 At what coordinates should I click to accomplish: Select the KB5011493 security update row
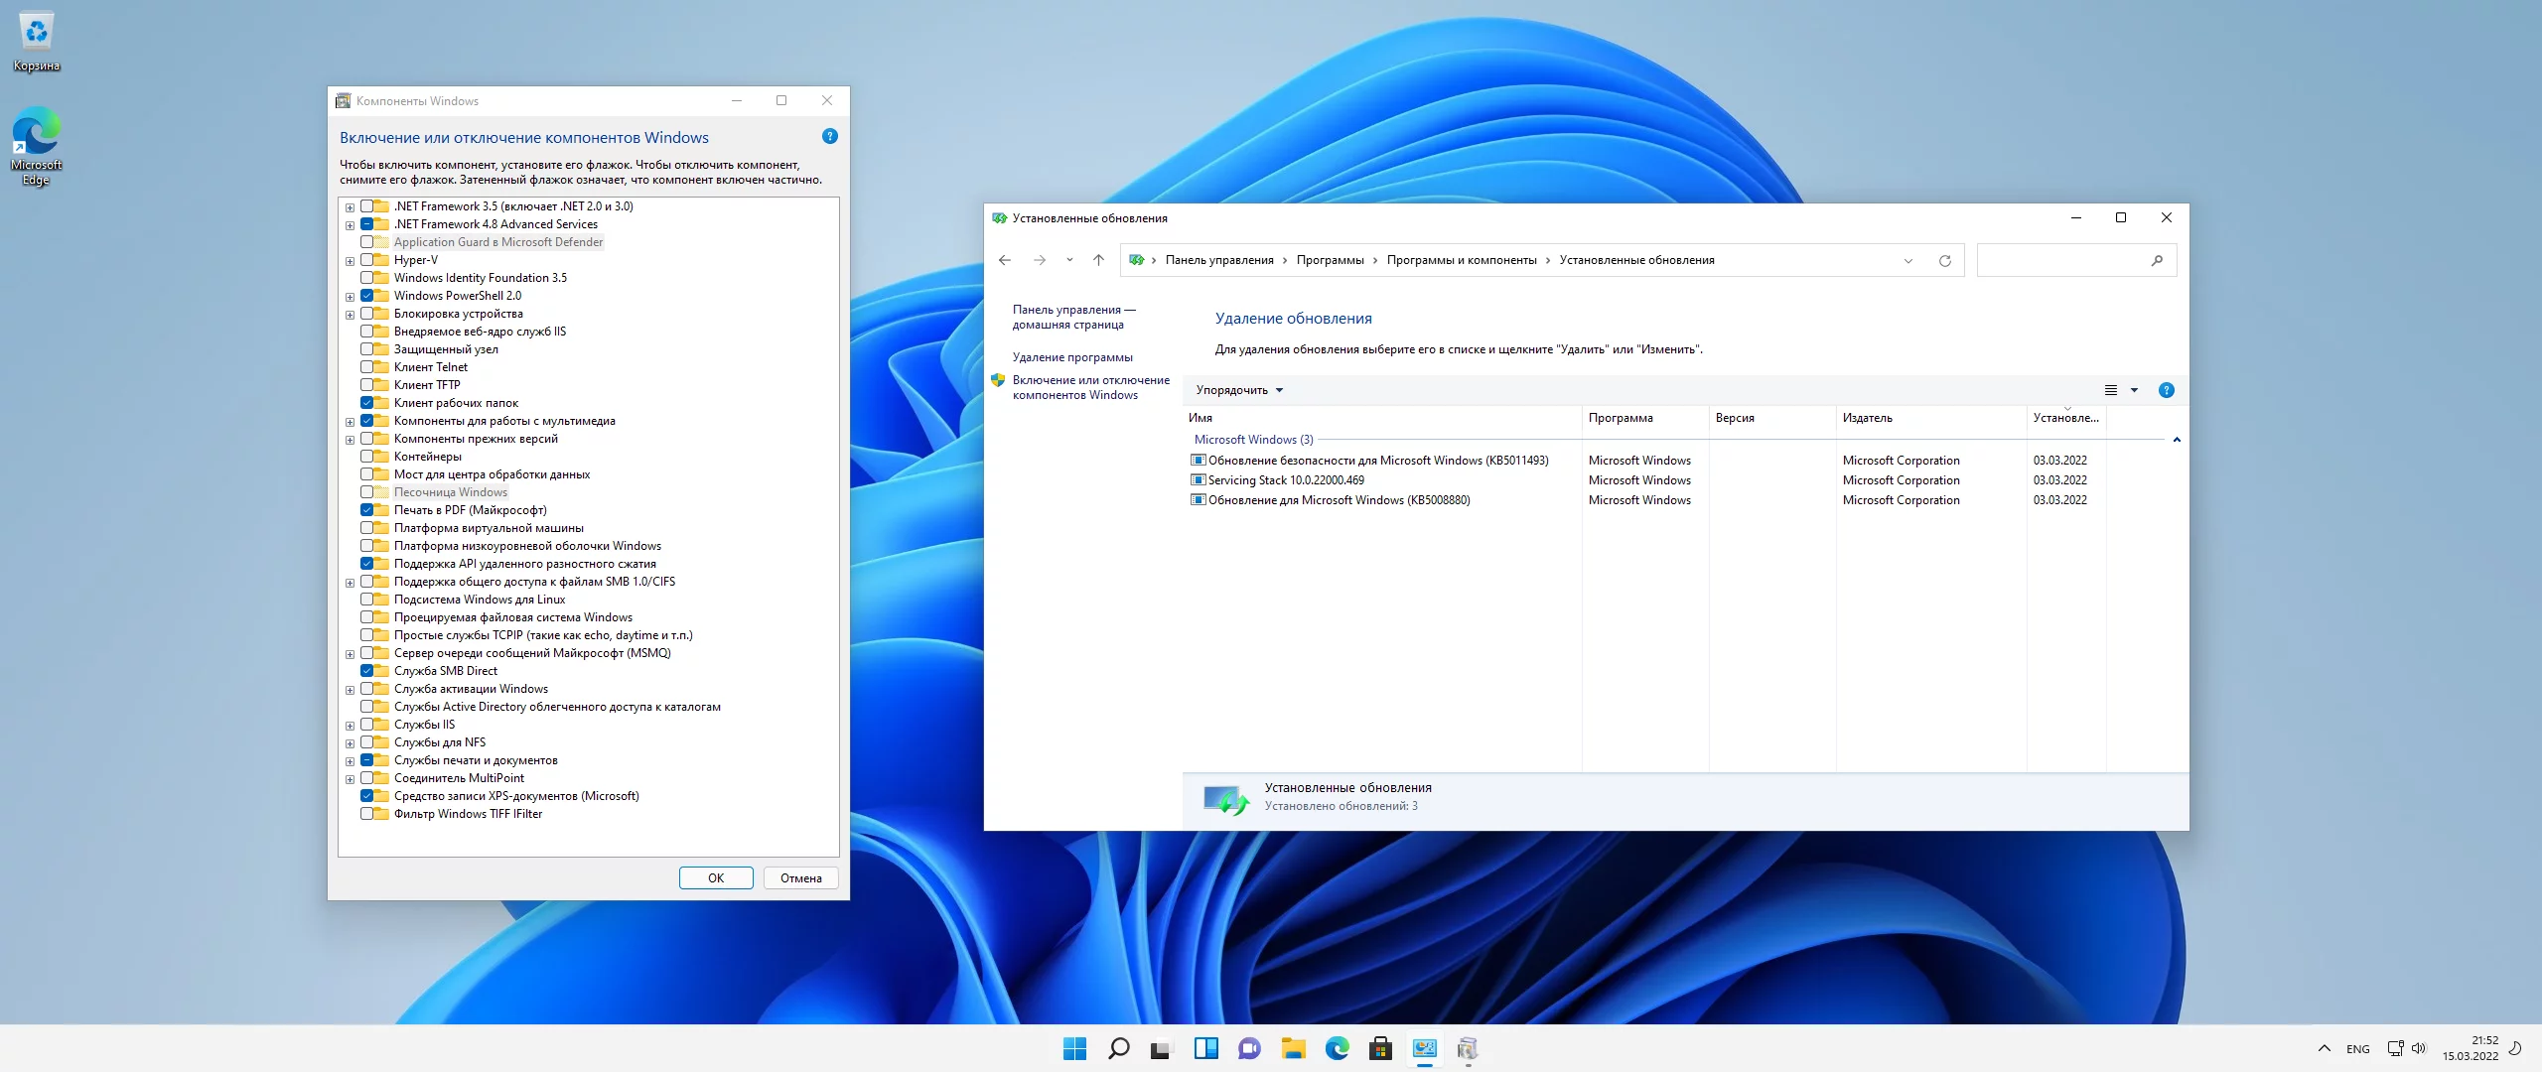point(1377,461)
